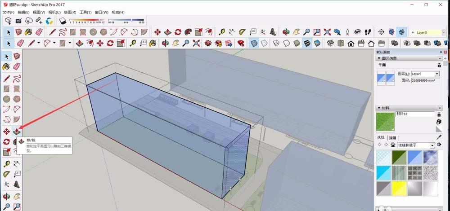Select the Look Around eye tool
The height and width of the screenshot is (211, 450).
(357, 32)
